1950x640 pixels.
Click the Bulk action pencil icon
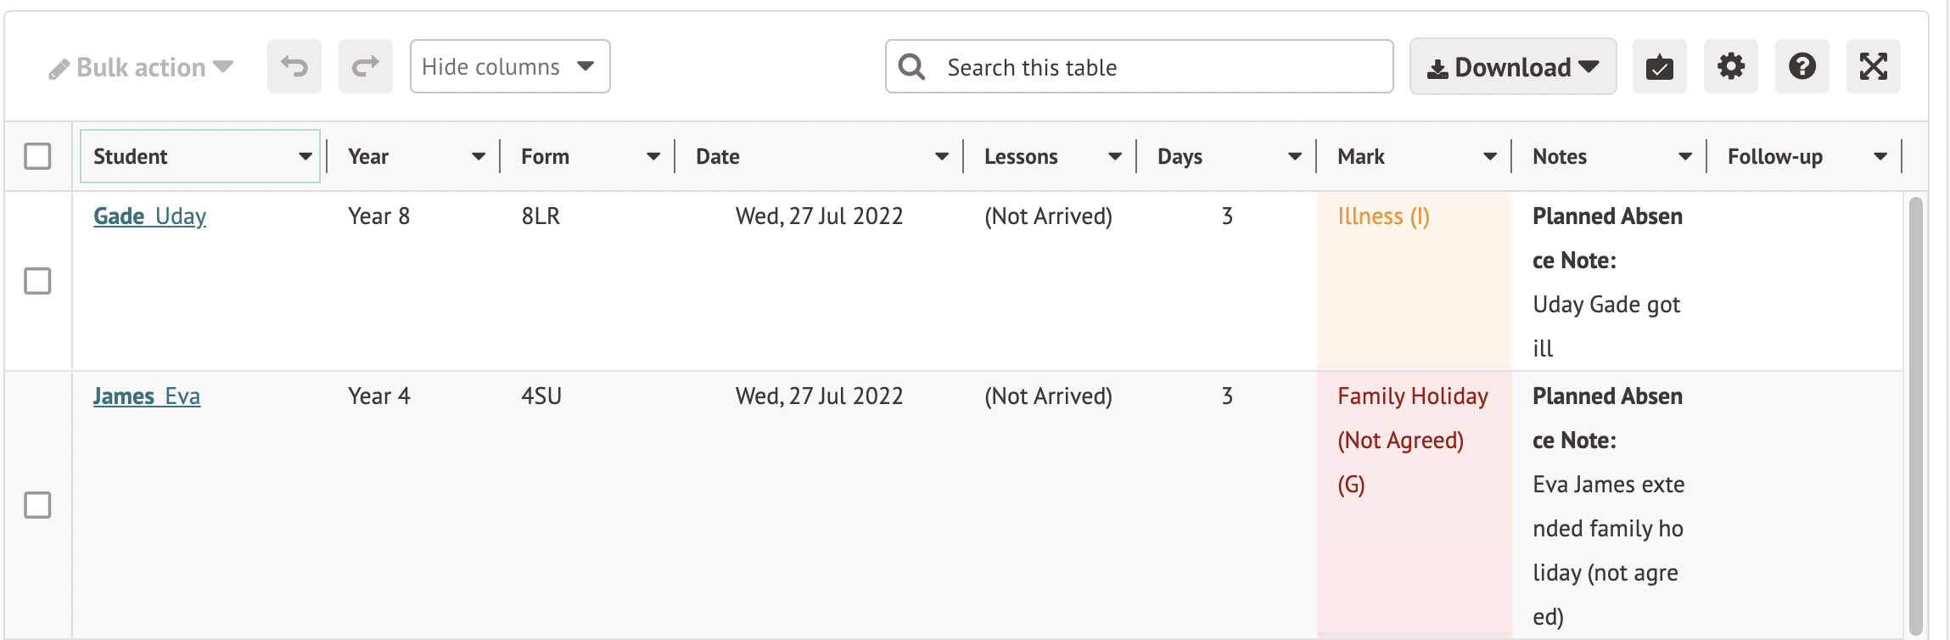(x=59, y=69)
